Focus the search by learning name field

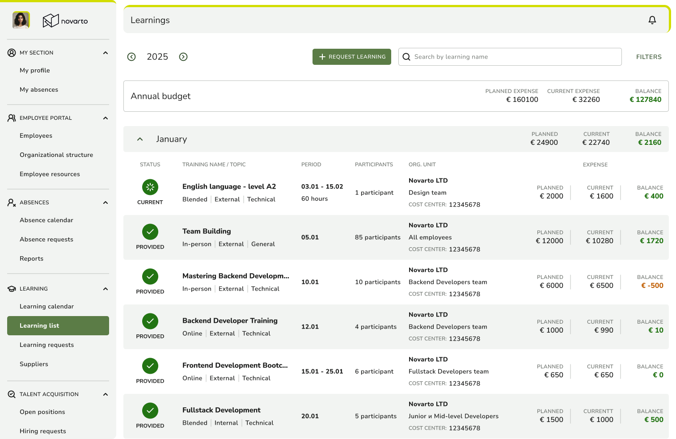(x=510, y=57)
